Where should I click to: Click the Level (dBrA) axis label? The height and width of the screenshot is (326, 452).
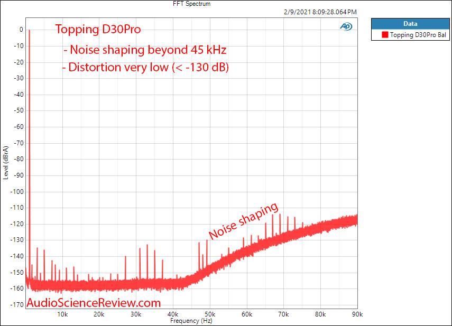coord(6,163)
